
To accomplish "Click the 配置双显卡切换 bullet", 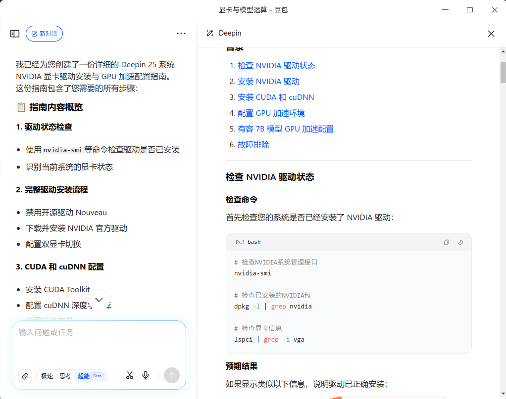I will pos(53,244).
